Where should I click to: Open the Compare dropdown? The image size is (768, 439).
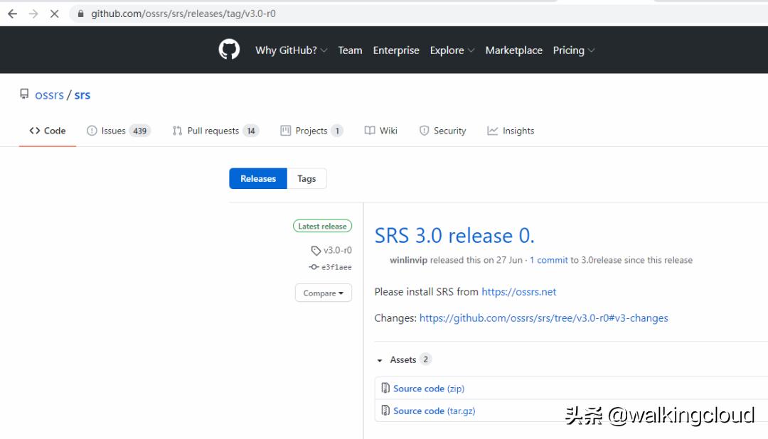tap(323, 293)
